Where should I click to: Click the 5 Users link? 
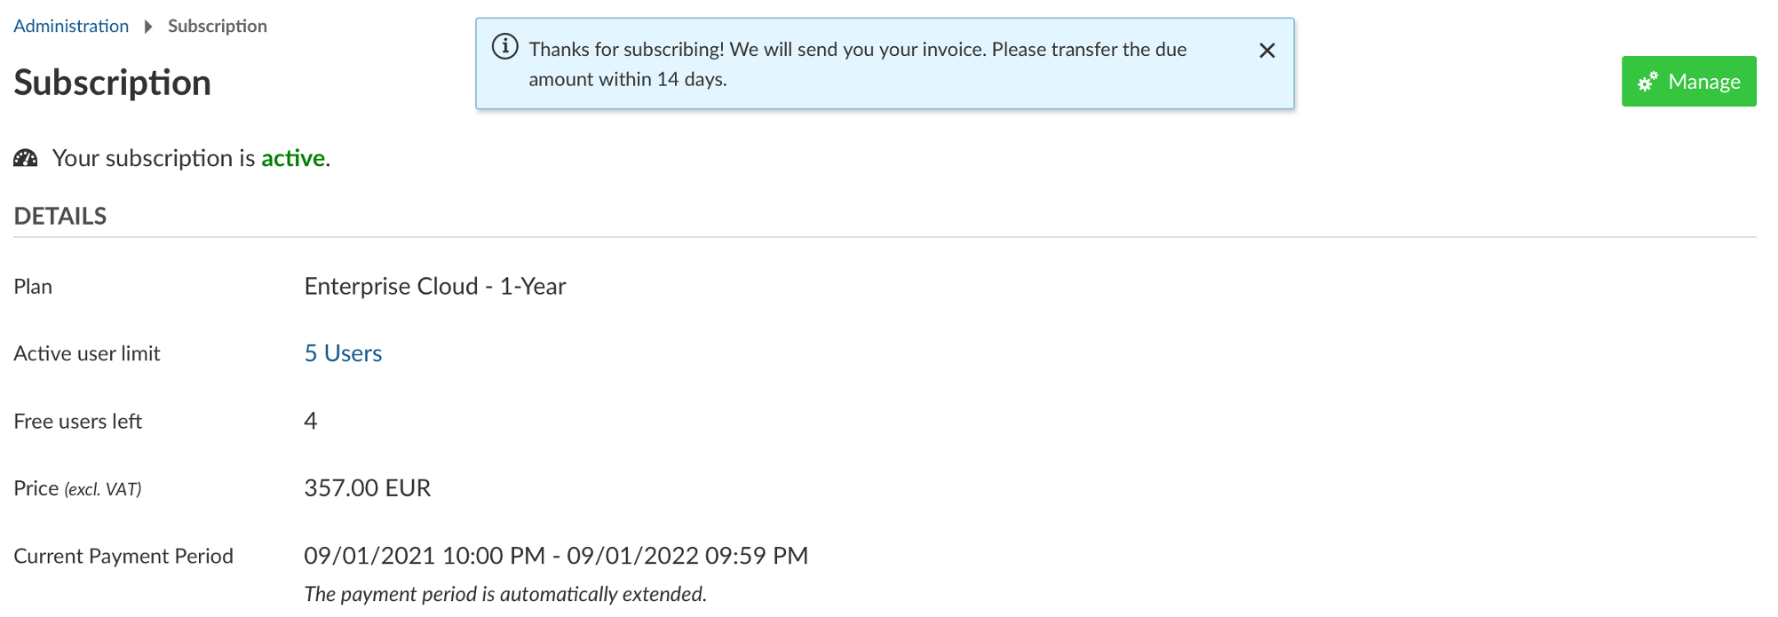(x=343, y=353)
